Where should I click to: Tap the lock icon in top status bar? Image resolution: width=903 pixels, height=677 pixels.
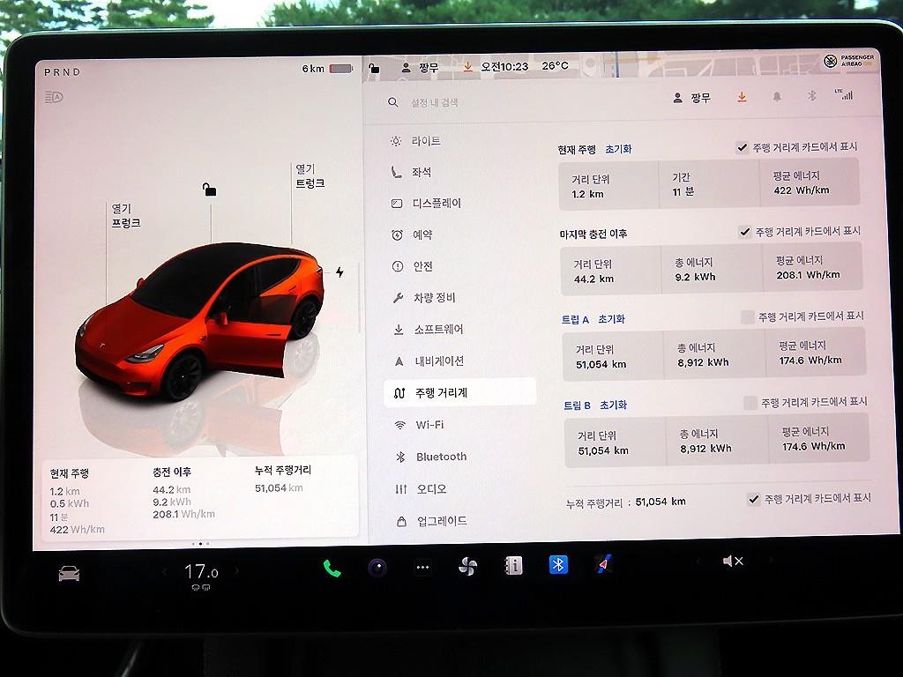coord(374,69)
